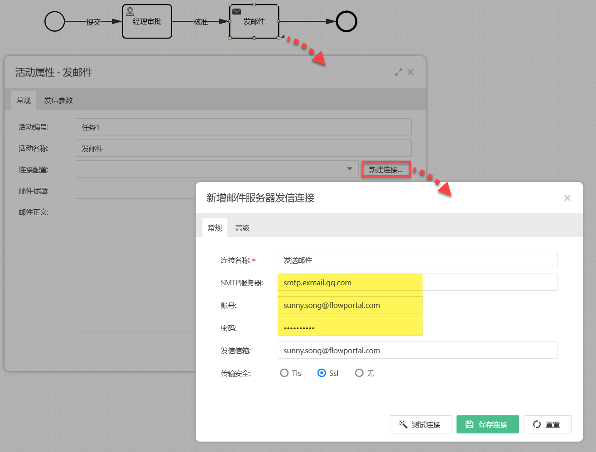This screenshot has width=596, height=452.
Task: Select the 发邮件 mail task node
Action: [254, 22]
